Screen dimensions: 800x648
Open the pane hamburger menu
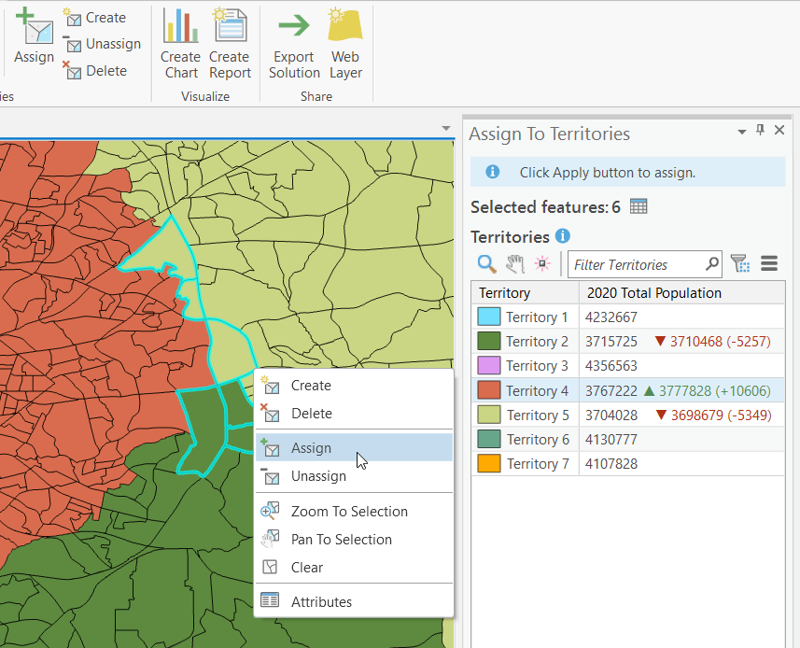(769, 264)
